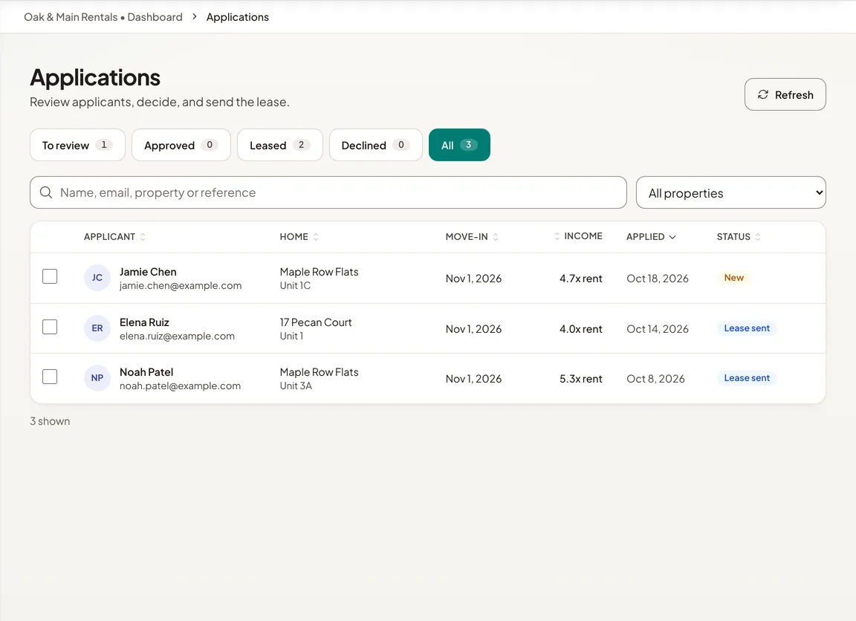The image size is (856, 621).
Task: Click Jamie Chen's JC avatar
Action: (97, 278)
